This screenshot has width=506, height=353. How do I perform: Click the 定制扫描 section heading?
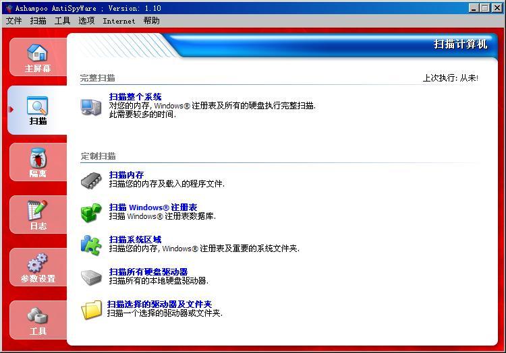pos(98,156)
